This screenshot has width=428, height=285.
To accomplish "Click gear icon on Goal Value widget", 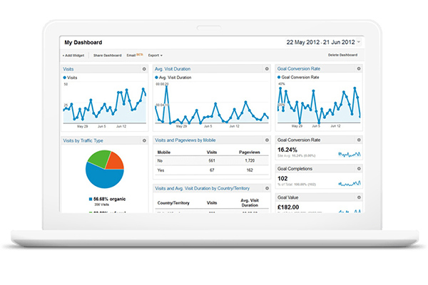I will tap(359, 196).
